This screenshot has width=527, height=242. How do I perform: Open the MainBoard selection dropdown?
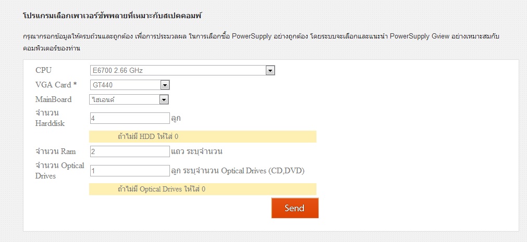pyautogui.click(x=130, y=99)
